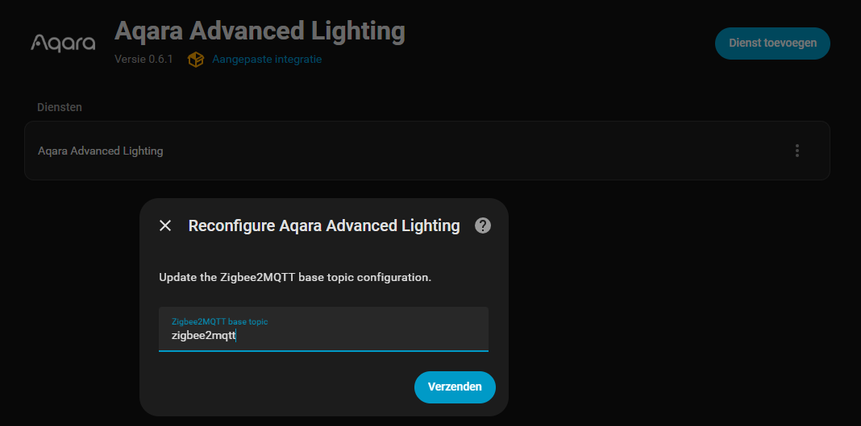Screen dimensions: 861x426
Task: Open the three-dot menu for the service
Action: [797, 151]
